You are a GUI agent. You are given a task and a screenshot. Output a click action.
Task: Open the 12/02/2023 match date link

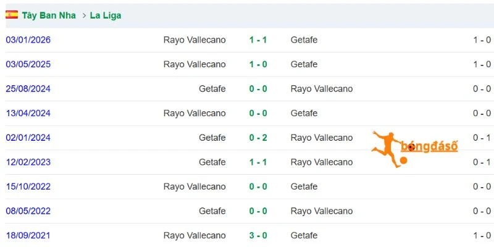coord(28,162)
